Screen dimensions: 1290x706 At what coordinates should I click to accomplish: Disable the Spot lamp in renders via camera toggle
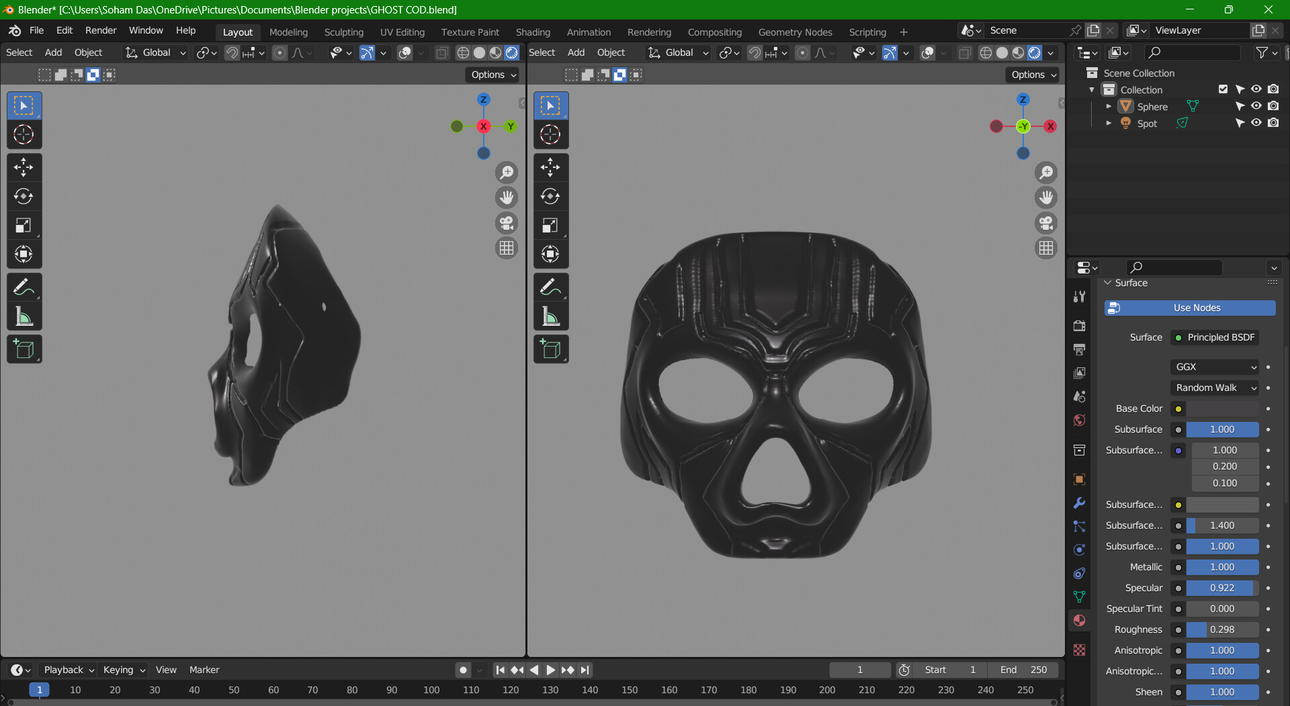(x=1273, y=122)
